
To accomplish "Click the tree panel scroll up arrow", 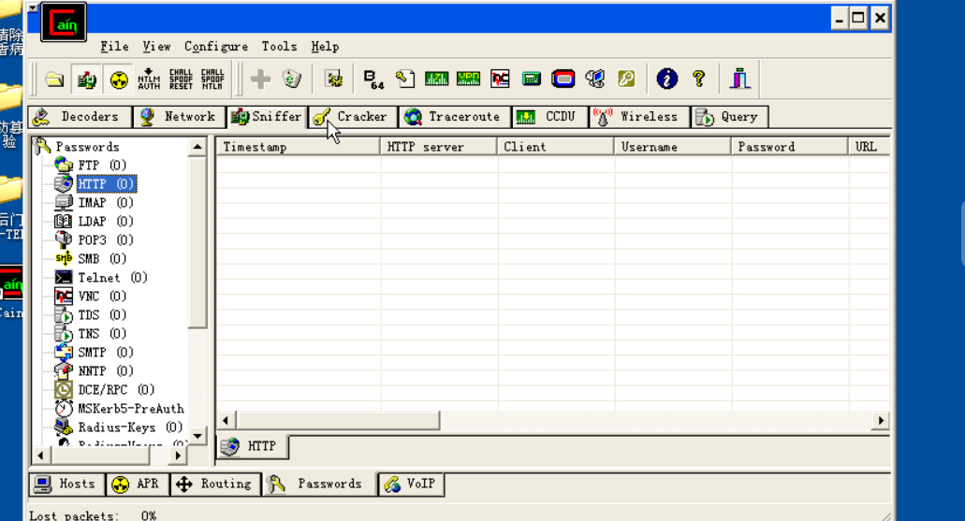I will pos(197,147).
